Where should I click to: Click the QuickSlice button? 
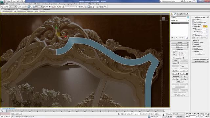click(x=176, y=71)
